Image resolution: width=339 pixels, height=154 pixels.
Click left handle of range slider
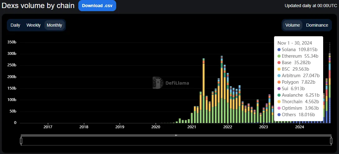(21, 141)
